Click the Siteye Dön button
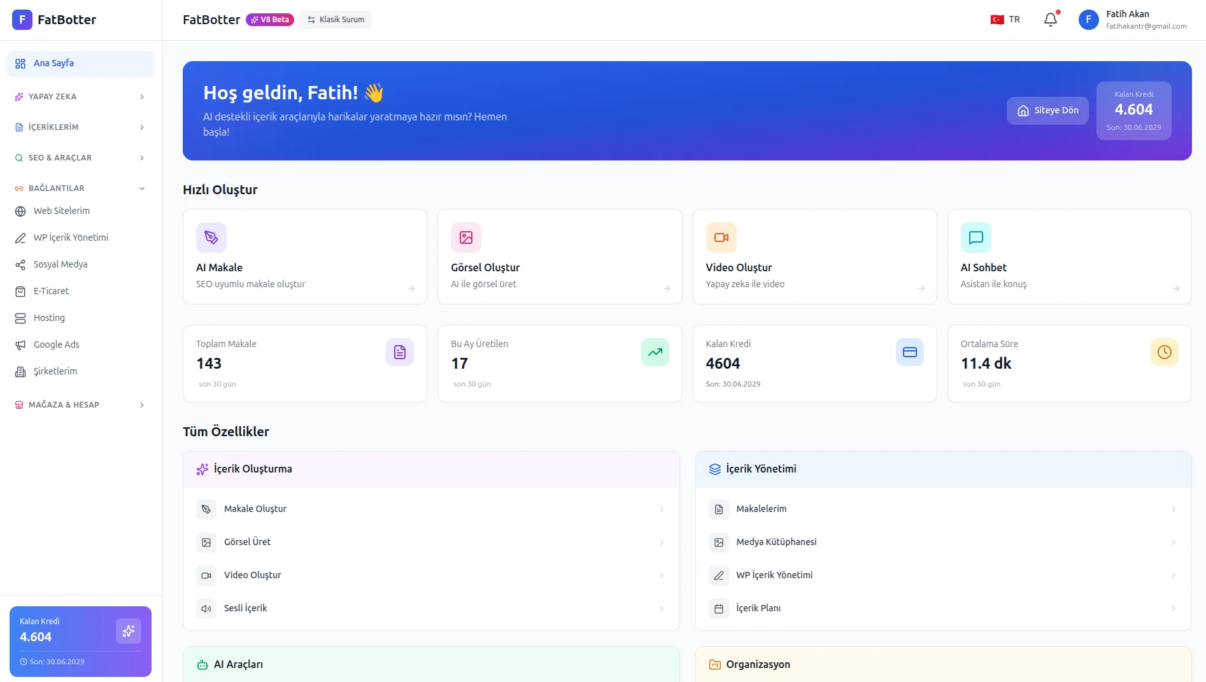 click(x=1047, y=111)
